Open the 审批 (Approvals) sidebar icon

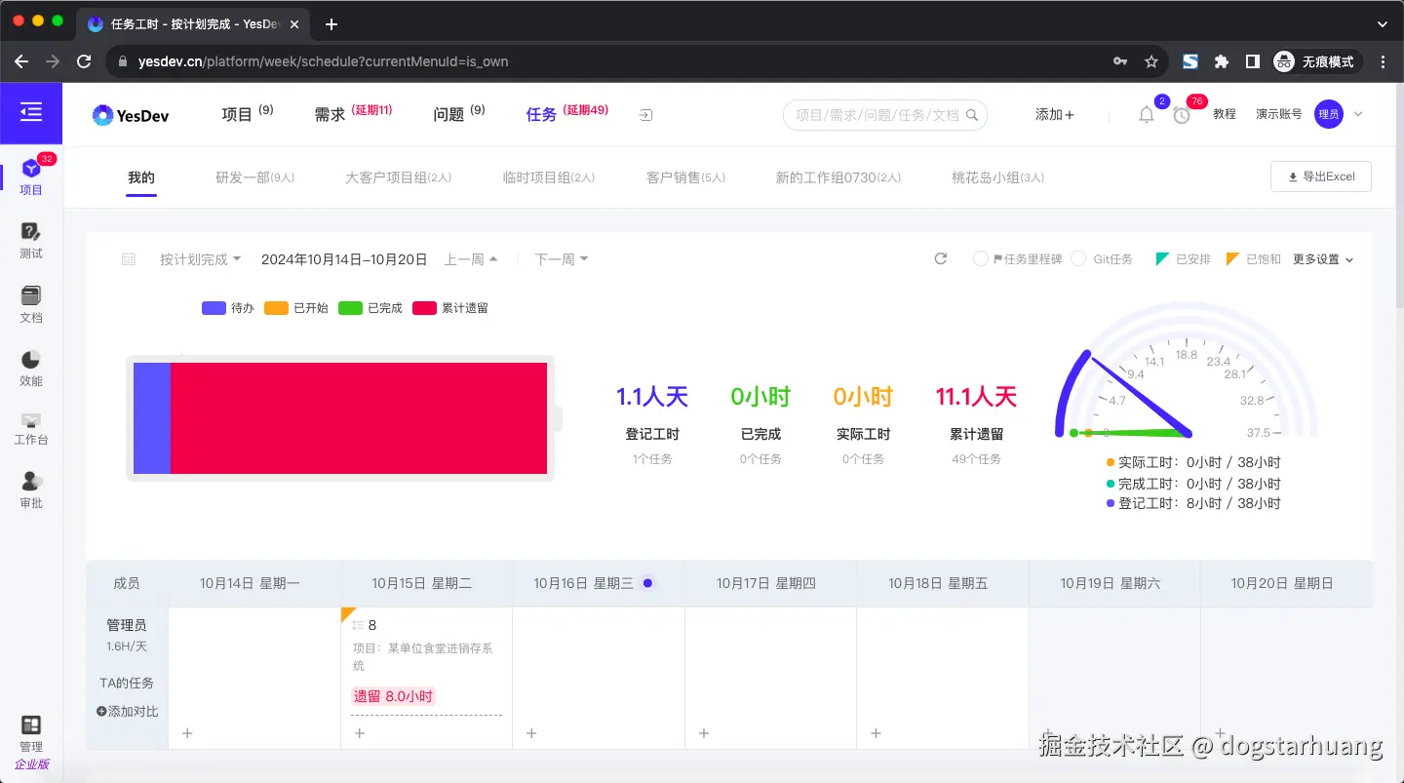pyautogui.click(x=30, y=489)
